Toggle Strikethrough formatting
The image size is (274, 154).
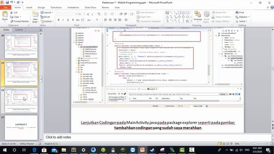(x=77, y=20)
